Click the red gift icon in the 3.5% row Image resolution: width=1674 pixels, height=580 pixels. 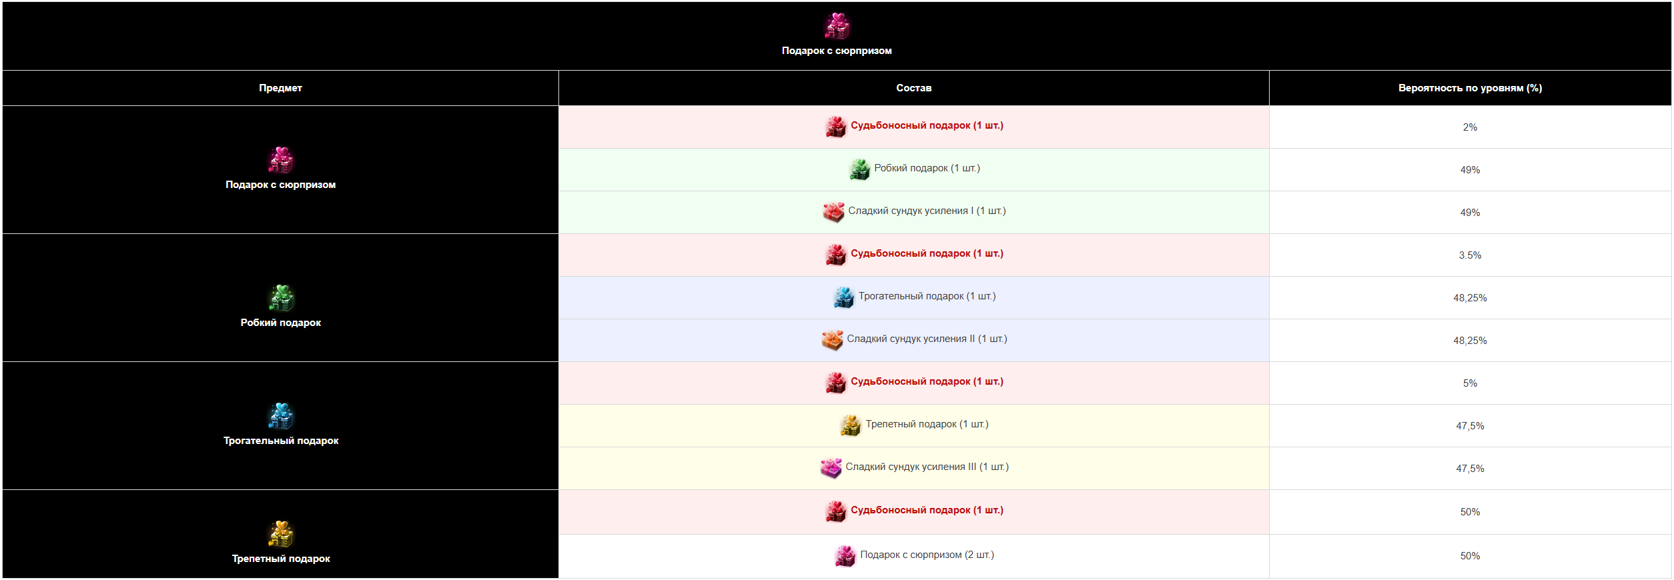836,254
